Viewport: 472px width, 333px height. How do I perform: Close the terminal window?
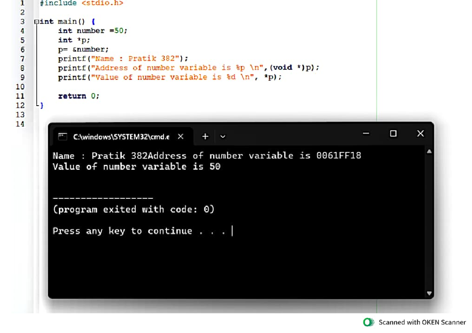point(420,134)
